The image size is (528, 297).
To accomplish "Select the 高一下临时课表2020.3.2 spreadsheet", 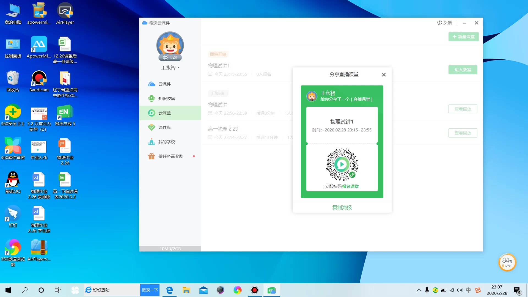I will coord(65,186).
